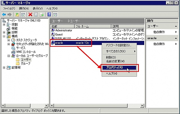Image resolution: width=180 pixels, height=114 pixels.
Task: Toggle the Show/Hide action pane icon
Action: pyautogui.click(x=55, y=15)
